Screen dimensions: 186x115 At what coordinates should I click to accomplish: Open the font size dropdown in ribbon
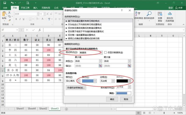click(44, 14)
